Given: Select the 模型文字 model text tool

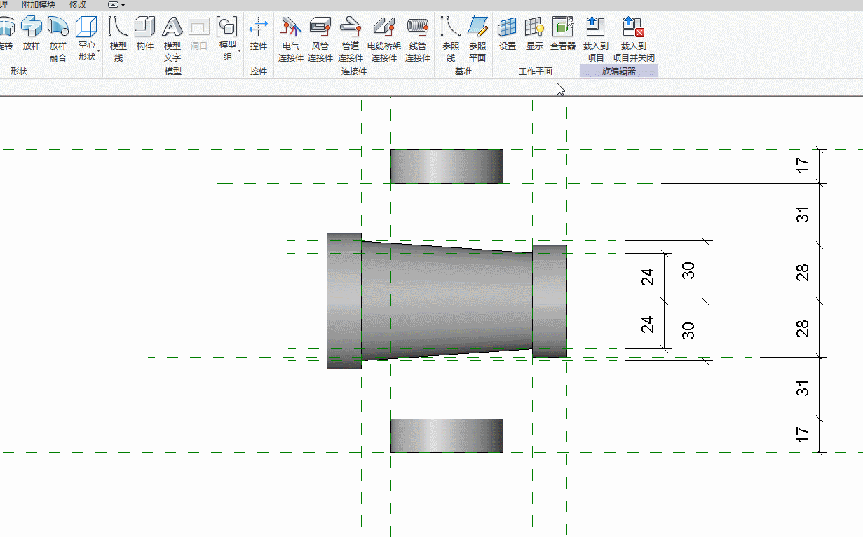Looking at the screenshot, I should click(172, 39).
